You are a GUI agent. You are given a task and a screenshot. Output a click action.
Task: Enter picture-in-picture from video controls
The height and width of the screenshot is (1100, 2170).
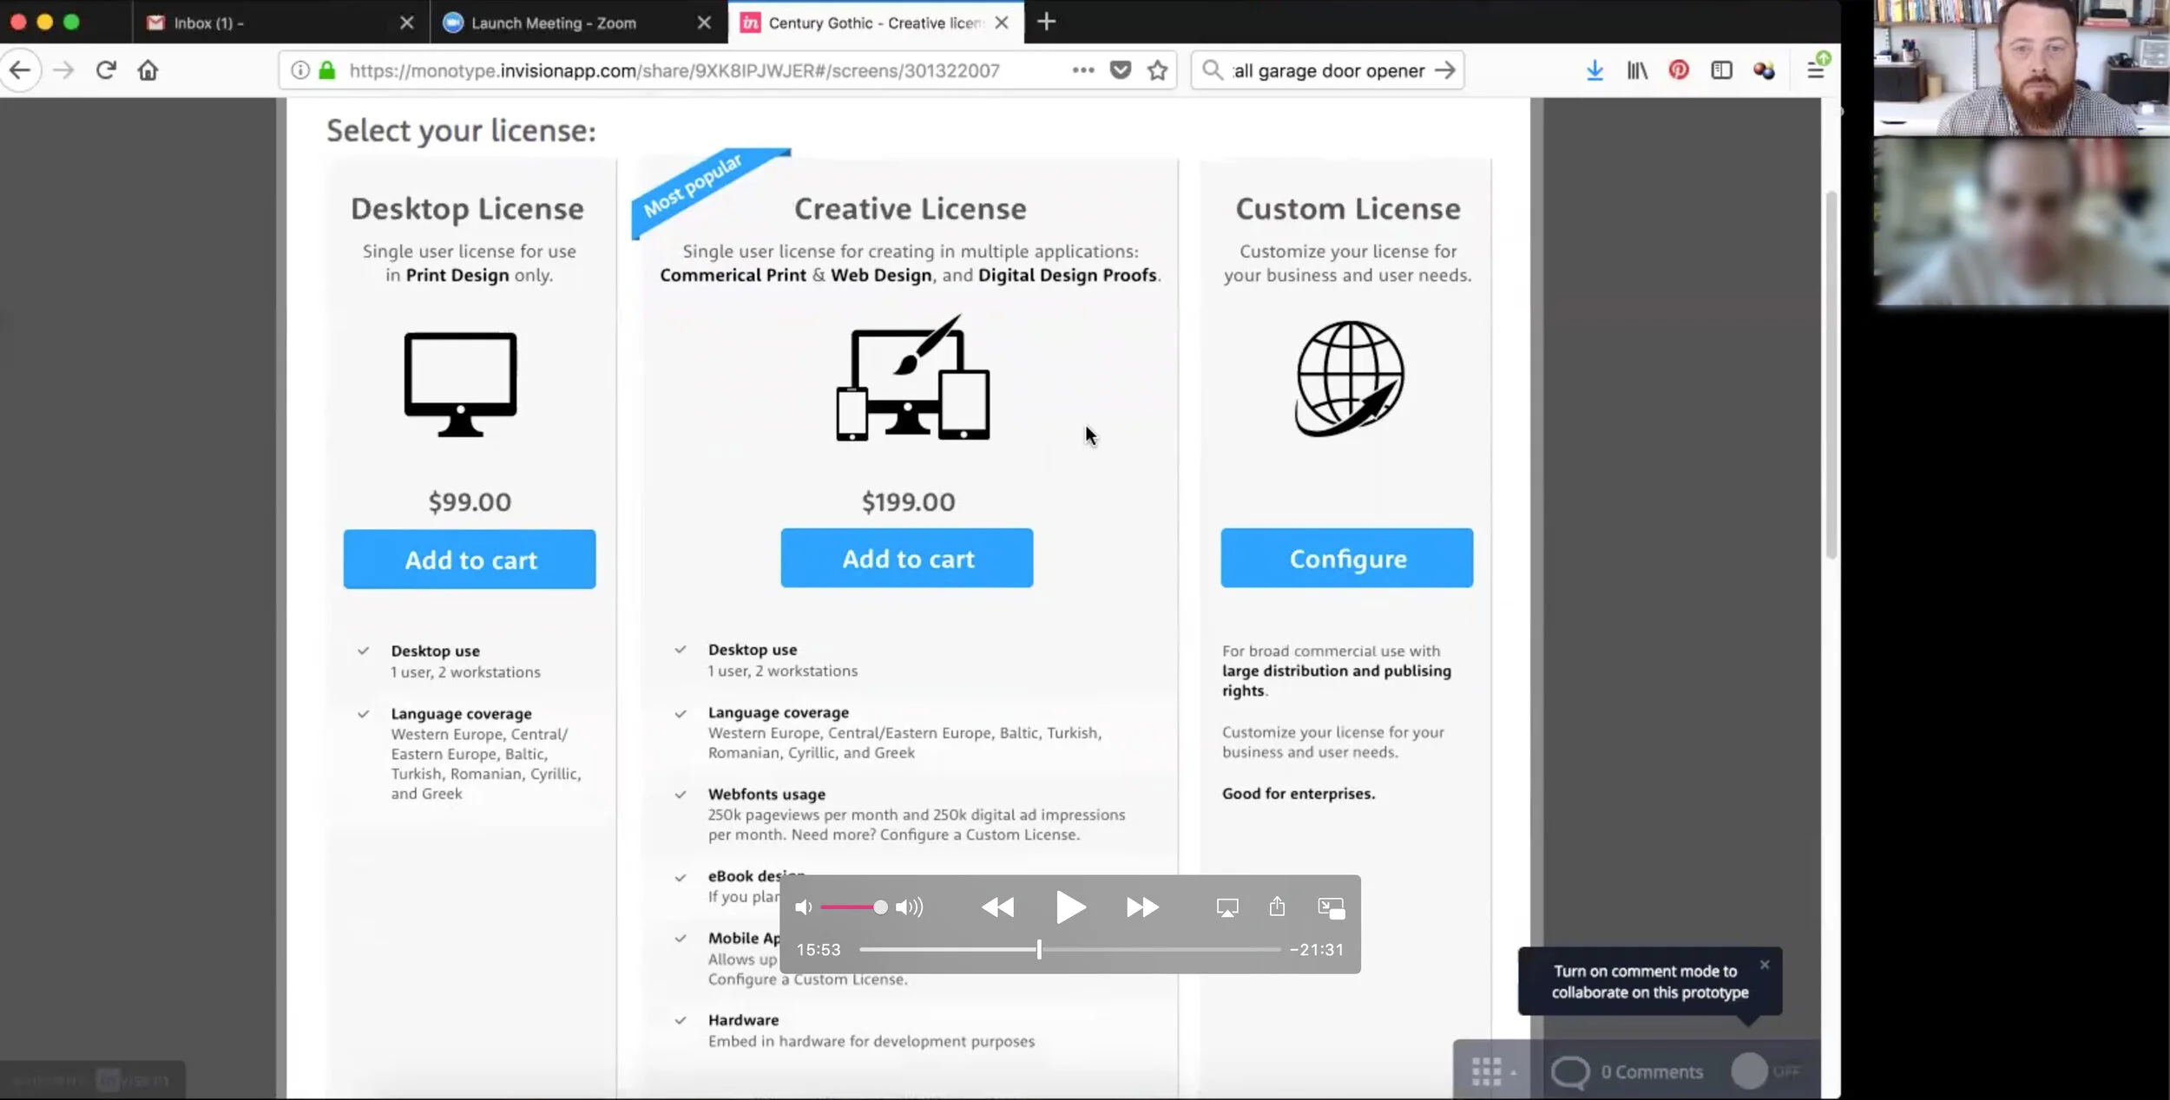1331,907
